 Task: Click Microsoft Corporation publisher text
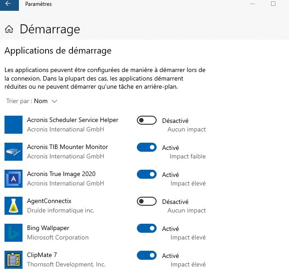click(x=58, y=237)
